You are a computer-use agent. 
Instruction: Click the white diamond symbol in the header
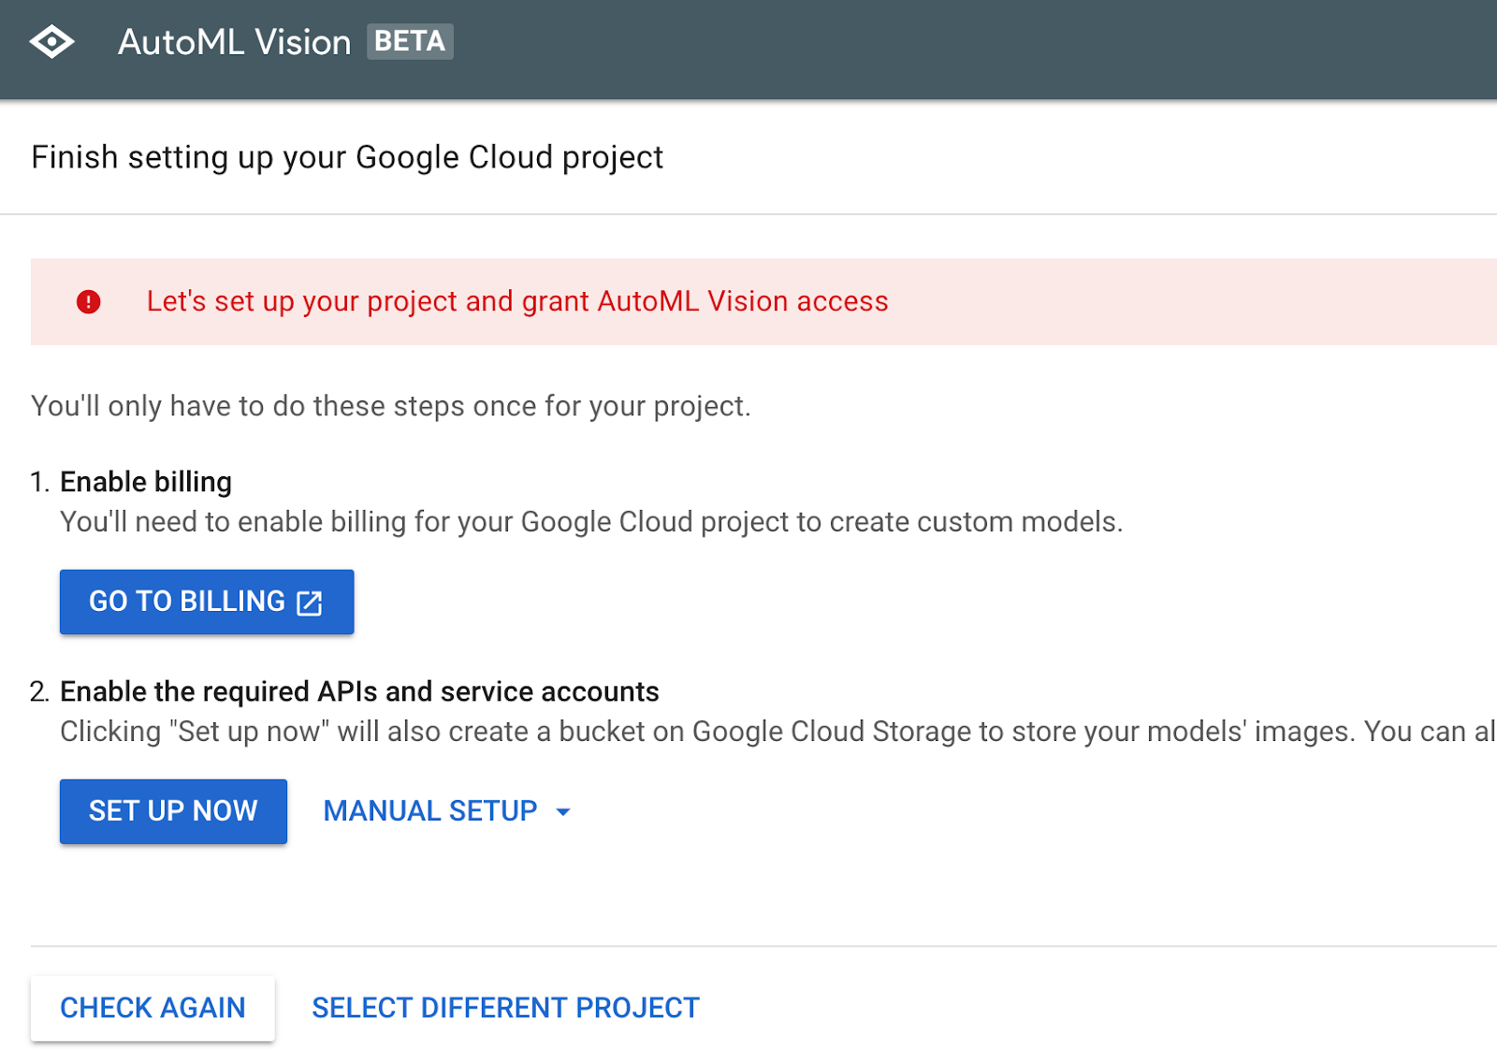[53, 41]
